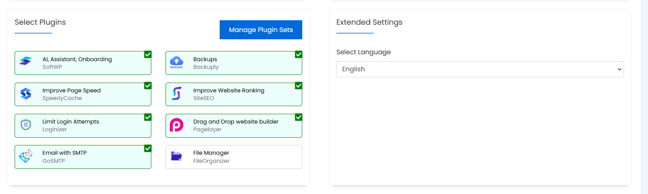Click the 'SiteSEO' plugin name text
Image resolution: width=648 pixels, height=194 pixels.
click(x=203, y=98)
